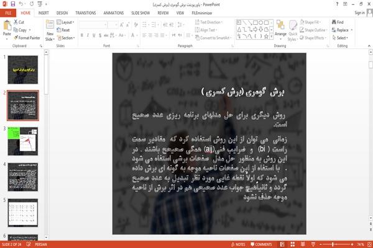373x248 pixels.
Task: Start Slide Show from status bar icon
Action: pyautogui.click(x=313, y=244)
